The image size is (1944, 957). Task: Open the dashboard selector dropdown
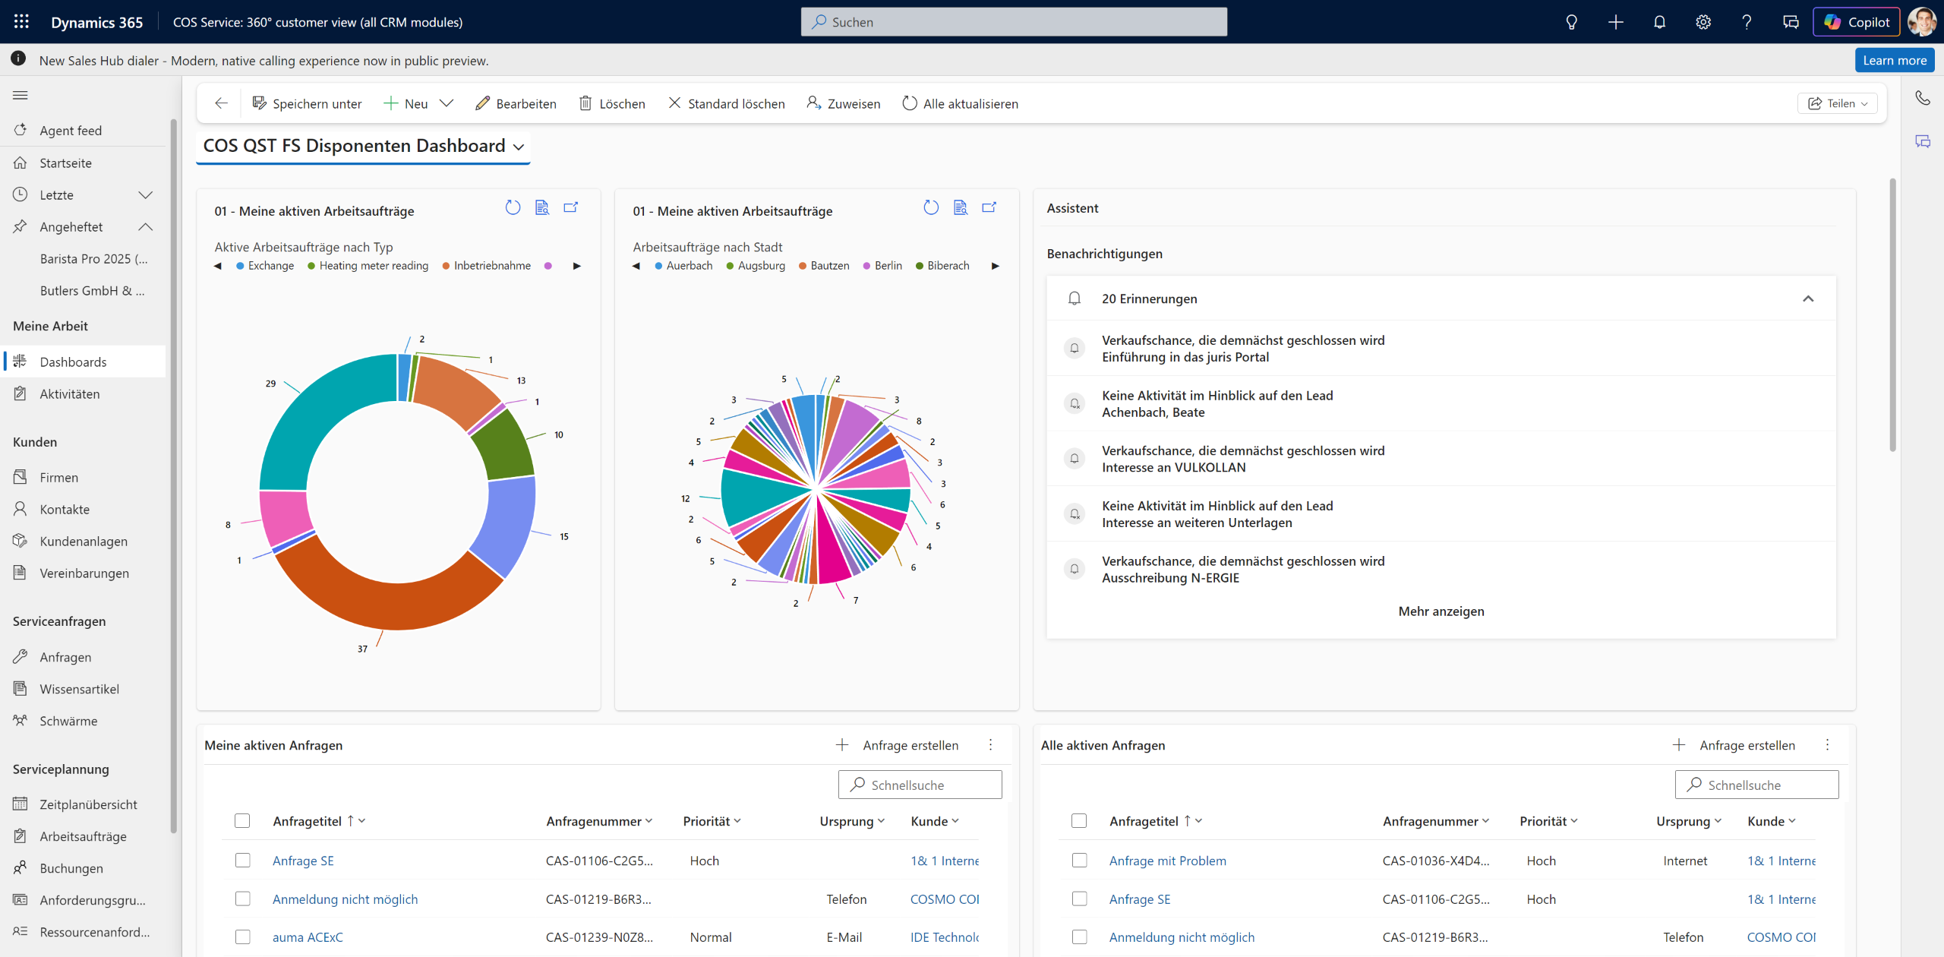click(x=519, y=147)
